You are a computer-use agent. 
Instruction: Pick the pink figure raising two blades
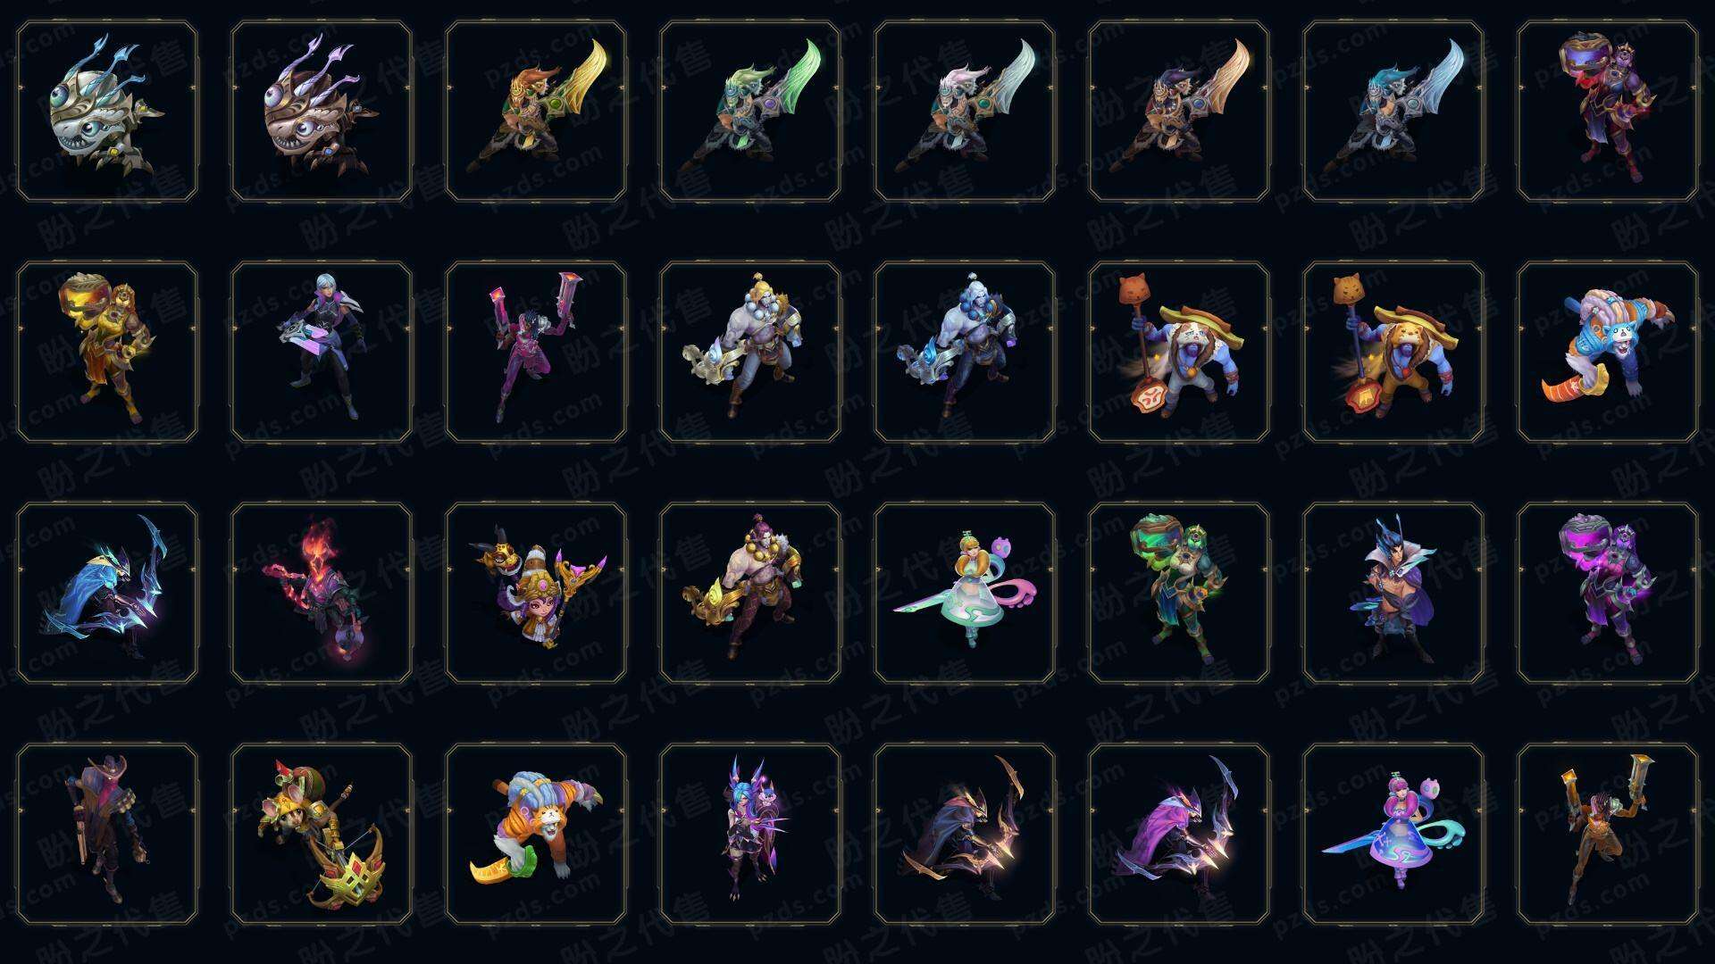pyautogui.click(x=536, y=352)
